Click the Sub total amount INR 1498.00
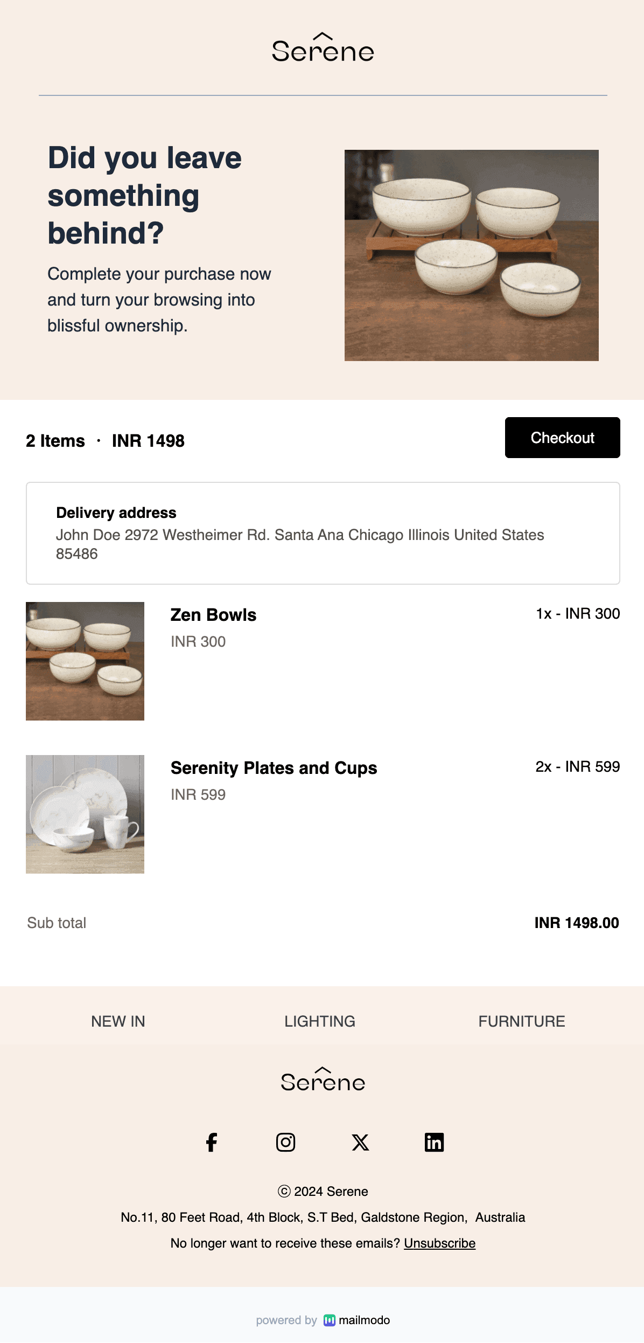Viewport: 644px width, 1343px height. point(577,923)
